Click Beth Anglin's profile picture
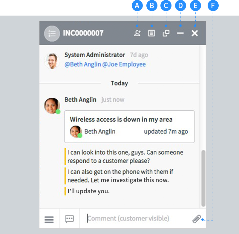The width and height of the screenshot is (239, 234). click(52, 104)
